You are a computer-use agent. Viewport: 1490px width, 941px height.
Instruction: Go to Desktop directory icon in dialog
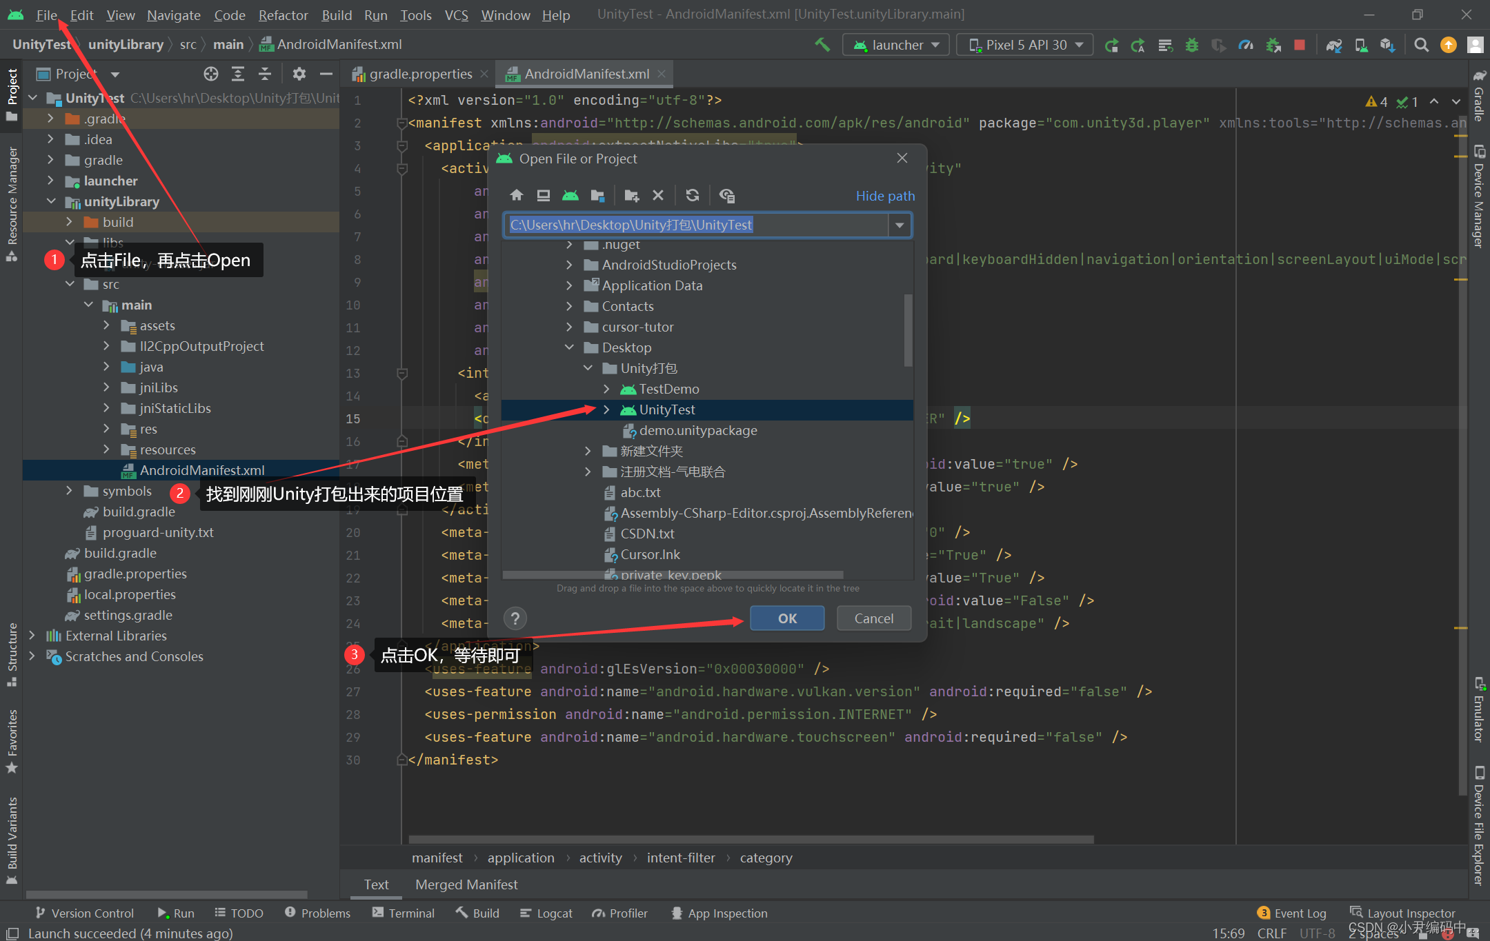point(544,196)
